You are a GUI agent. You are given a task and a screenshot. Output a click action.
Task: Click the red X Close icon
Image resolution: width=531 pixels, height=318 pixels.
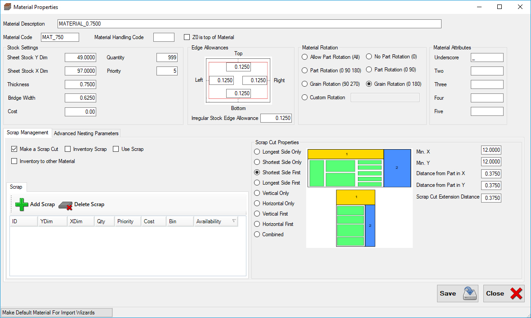516,293
